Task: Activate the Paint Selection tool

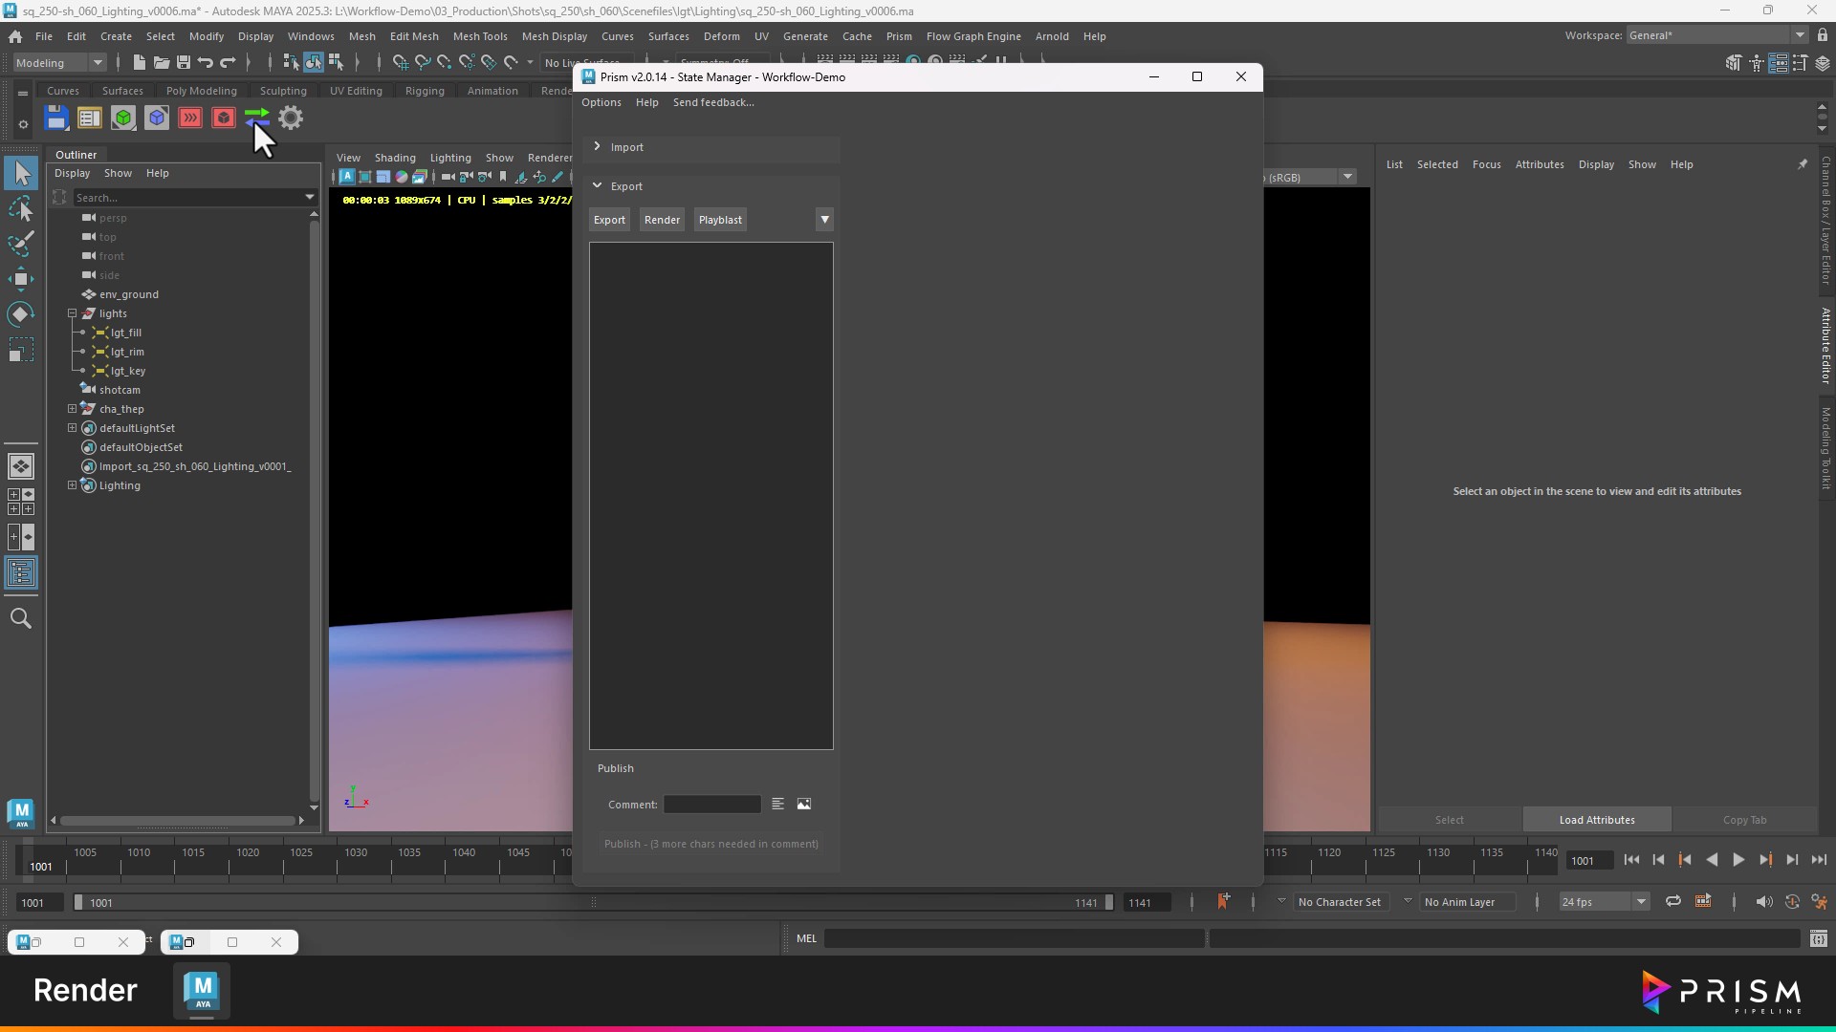Action: pos(21,244)
